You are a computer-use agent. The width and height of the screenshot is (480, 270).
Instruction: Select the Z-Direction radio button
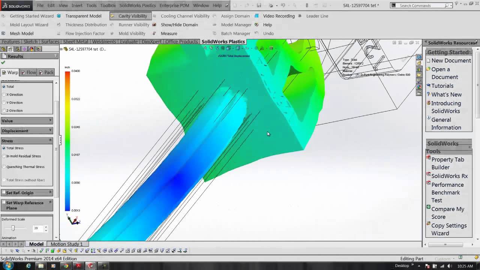[4, 111]
